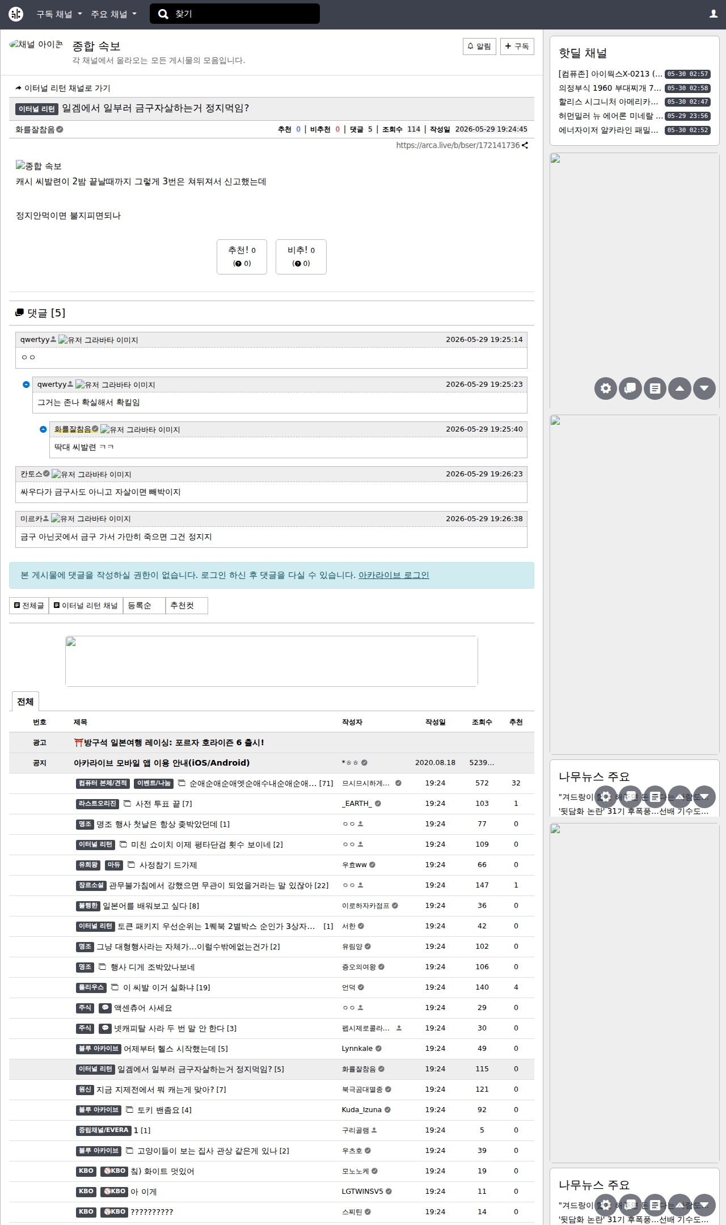Click the topmost floating article list button

click(x=655, y=388)
